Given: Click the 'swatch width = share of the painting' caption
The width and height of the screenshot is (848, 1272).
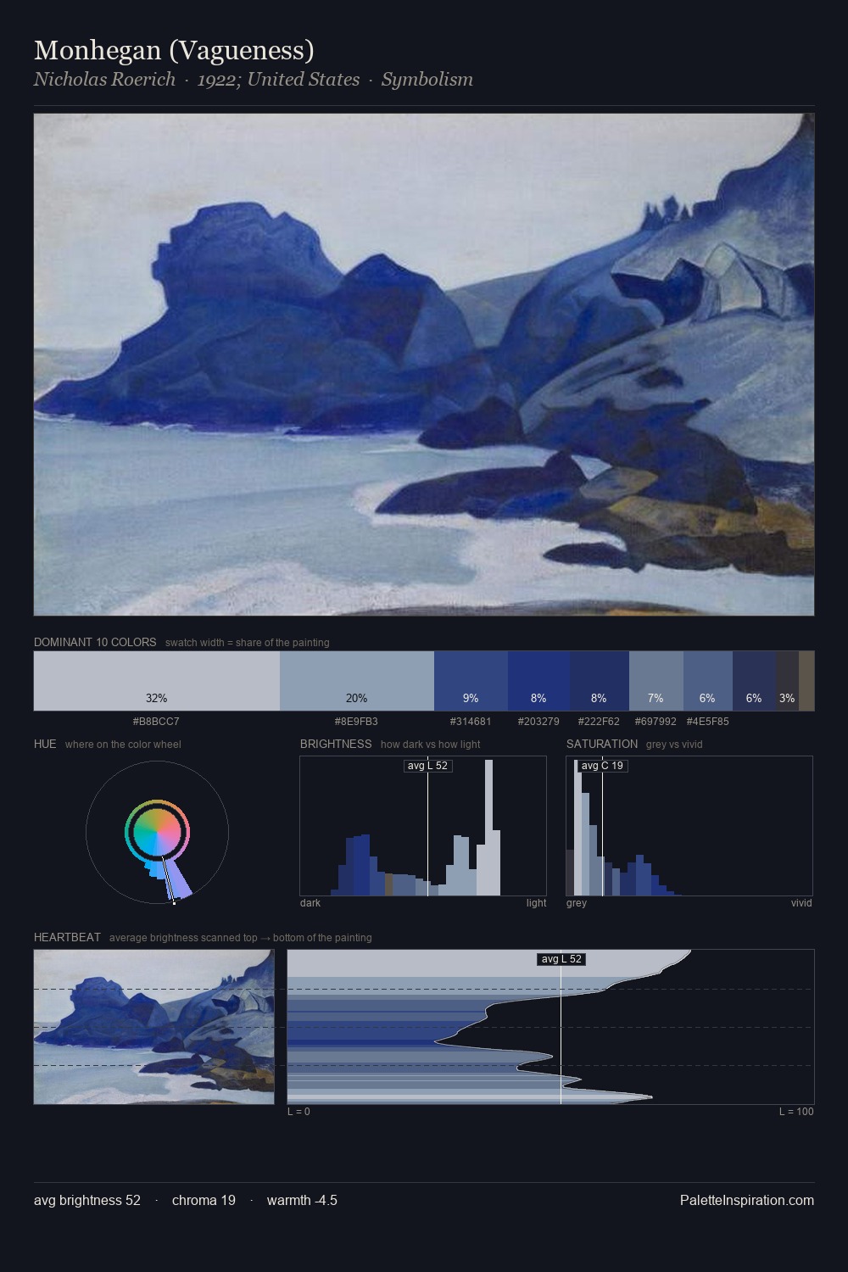Looking at the screenshot, I should coord(248,643).
